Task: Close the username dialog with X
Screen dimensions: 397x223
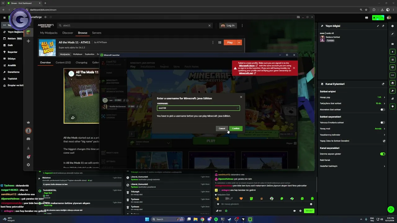Action: tap(241, 97)
